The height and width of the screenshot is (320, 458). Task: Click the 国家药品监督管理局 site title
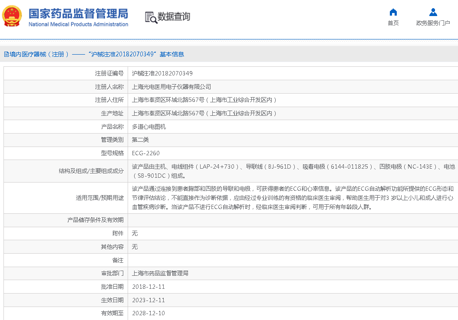coord(78,13)
